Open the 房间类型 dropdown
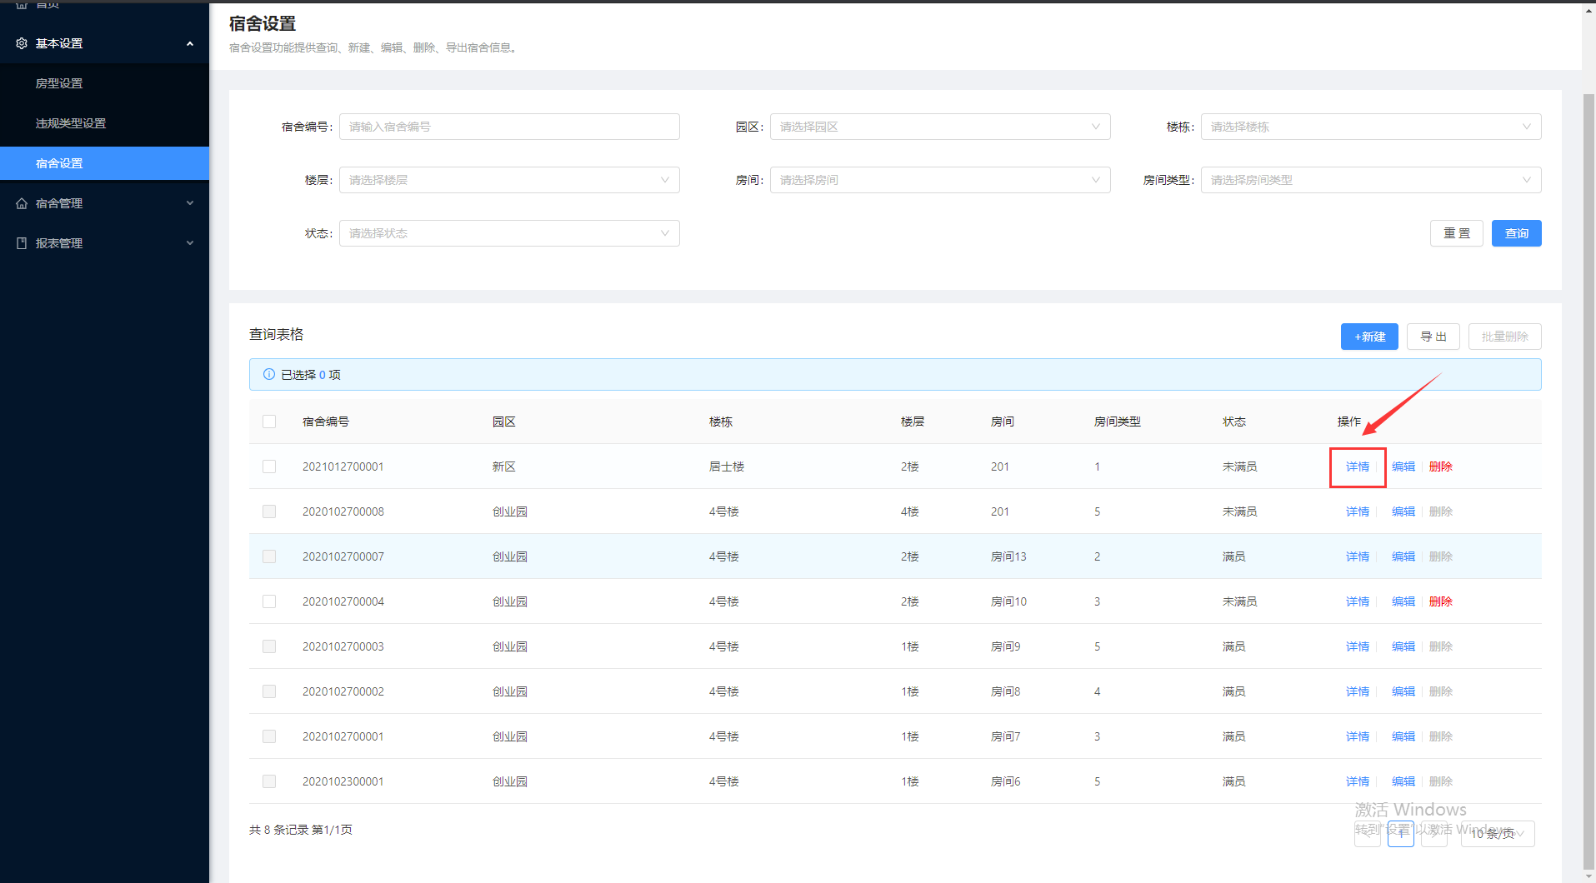The height and width of the screenshot is (883, 1596). click(x=1371, y=180)
